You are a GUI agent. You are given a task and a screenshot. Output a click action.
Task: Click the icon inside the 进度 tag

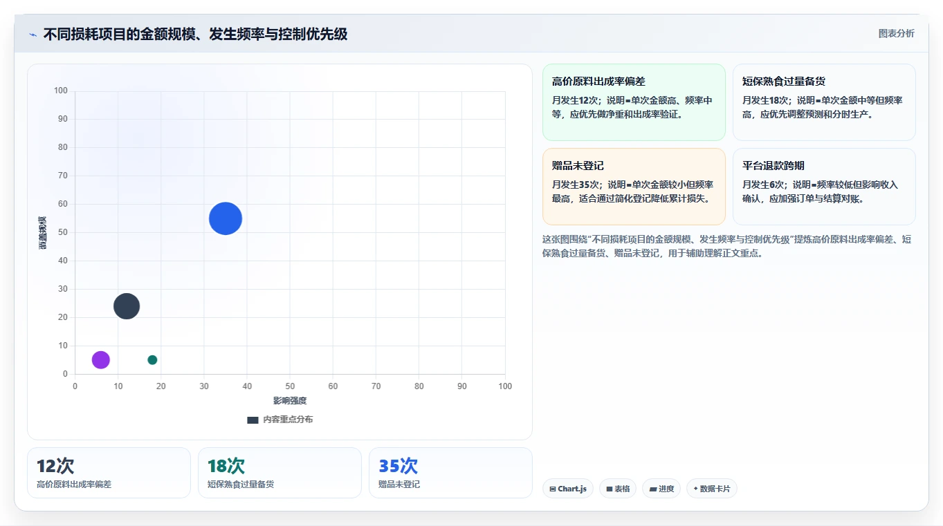(x=653, y=489)
